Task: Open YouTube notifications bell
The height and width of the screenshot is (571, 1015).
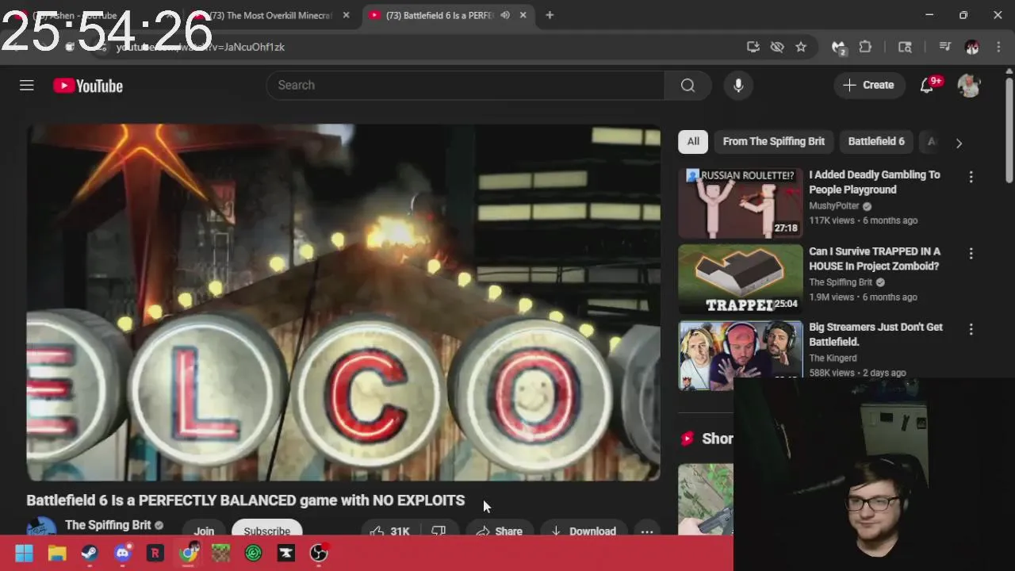Action: [927, 86]
